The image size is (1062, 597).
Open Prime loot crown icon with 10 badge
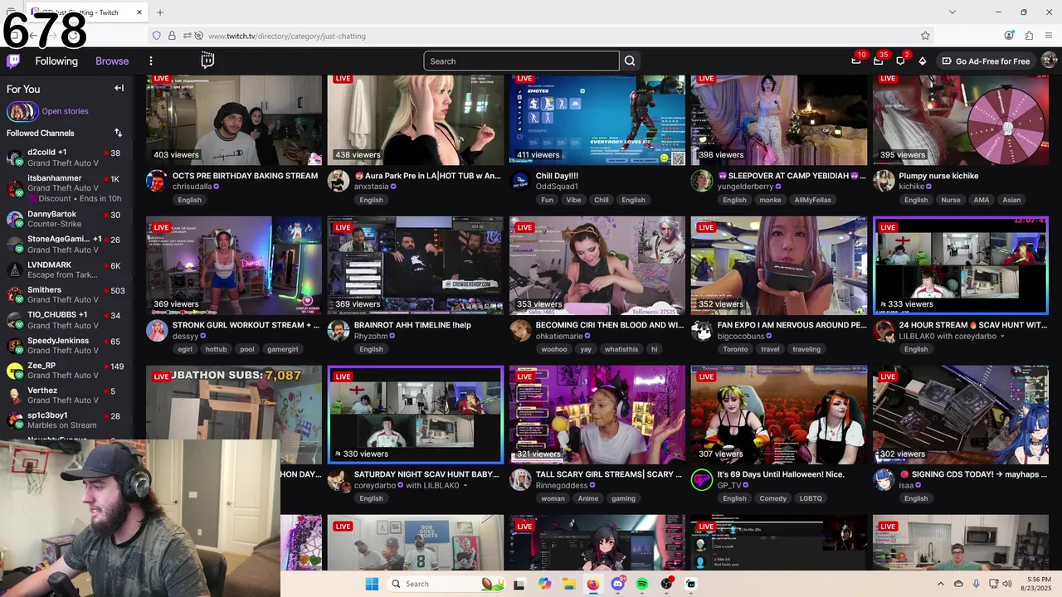click(856, 61)
